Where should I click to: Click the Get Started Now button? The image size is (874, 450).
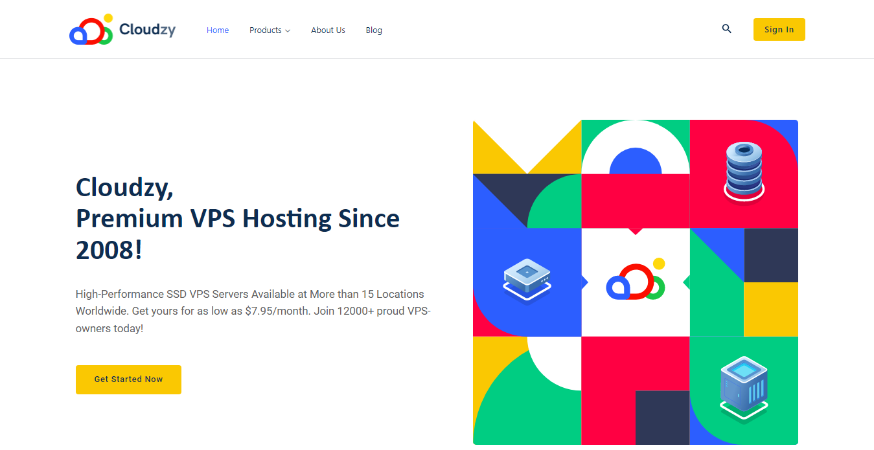pos(128,379)
